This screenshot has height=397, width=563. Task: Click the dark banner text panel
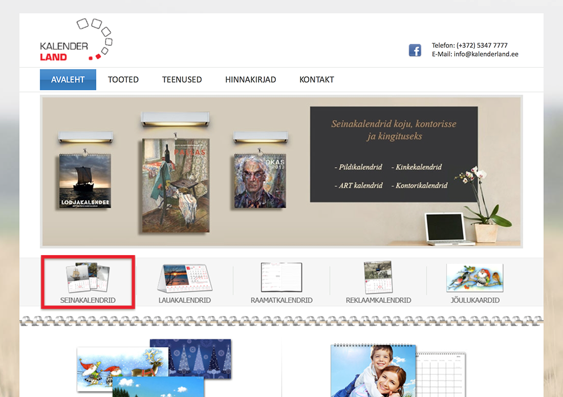394,154
